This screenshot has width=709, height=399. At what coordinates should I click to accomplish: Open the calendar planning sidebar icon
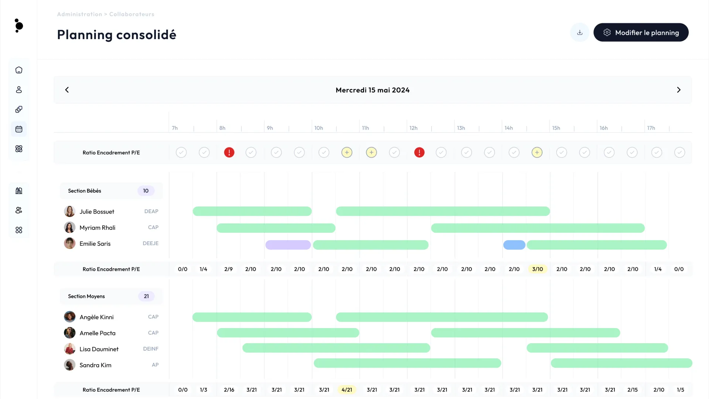tap(19, 129)
